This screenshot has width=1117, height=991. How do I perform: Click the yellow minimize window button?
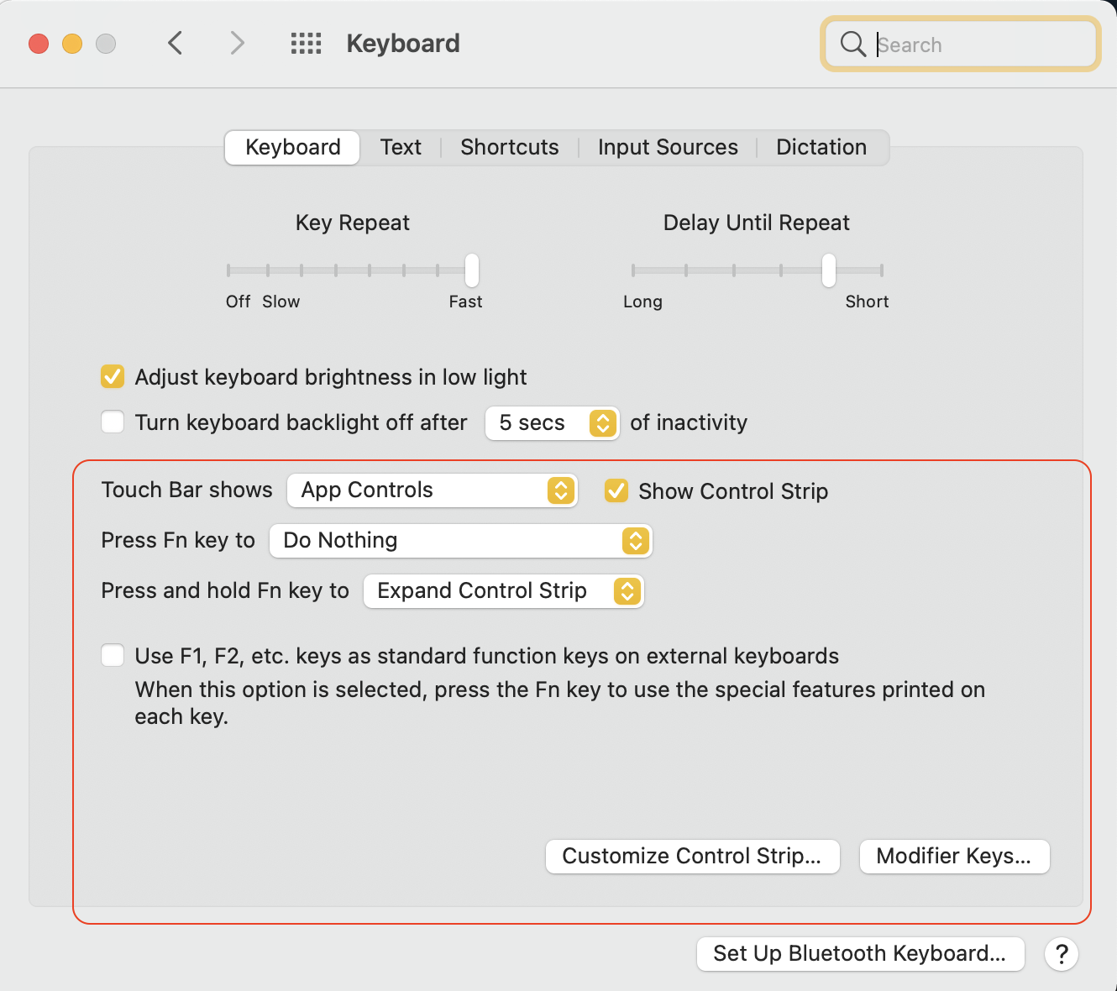point(72,44)
